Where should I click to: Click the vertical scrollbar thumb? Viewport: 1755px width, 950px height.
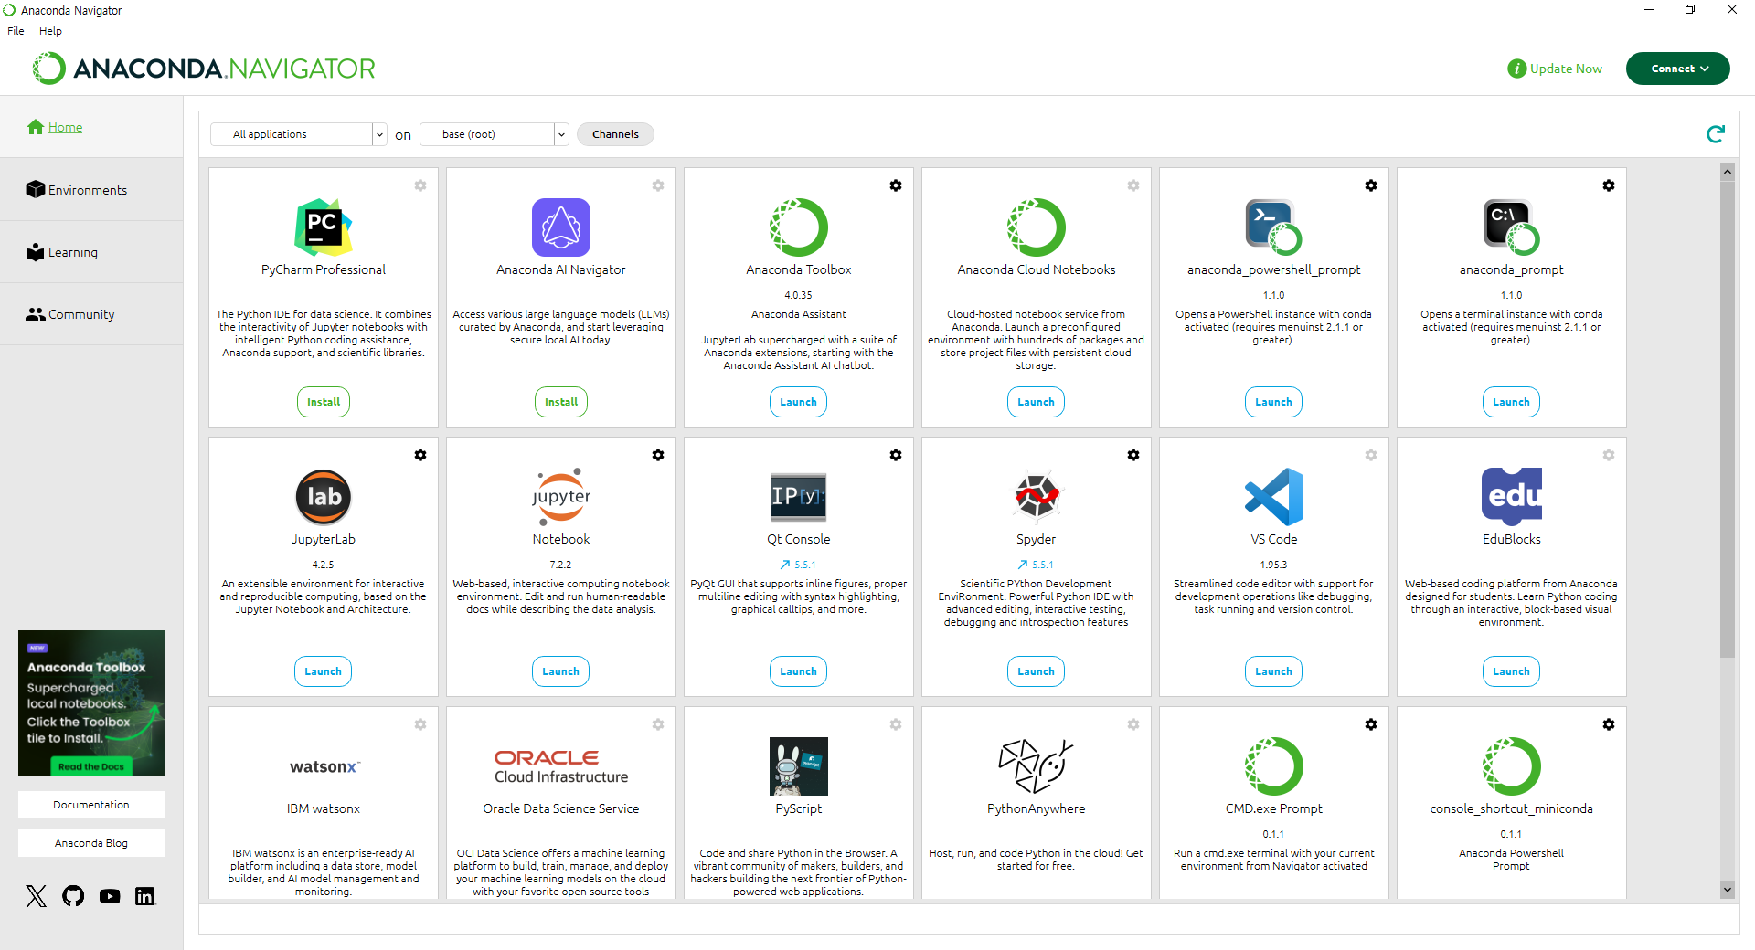[1728, 418]
